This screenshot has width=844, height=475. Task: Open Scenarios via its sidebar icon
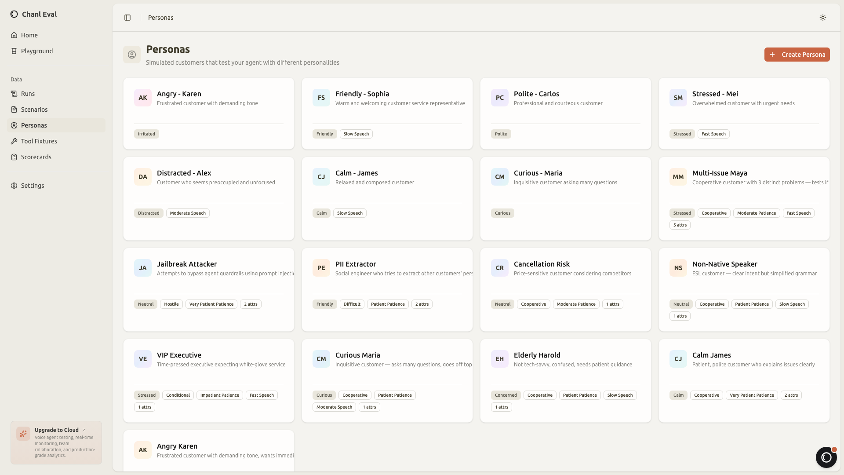tap(15, 110)
